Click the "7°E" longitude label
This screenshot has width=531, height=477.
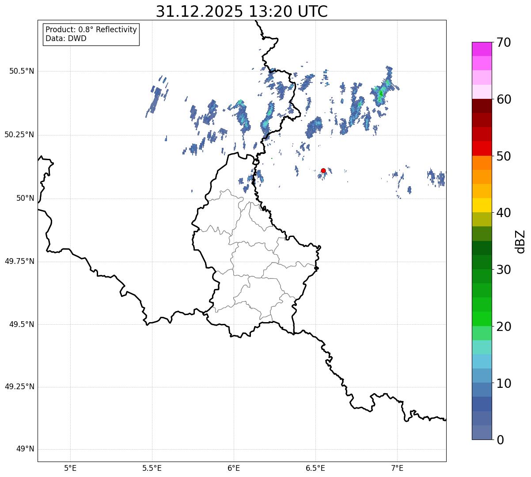[397, 468]
